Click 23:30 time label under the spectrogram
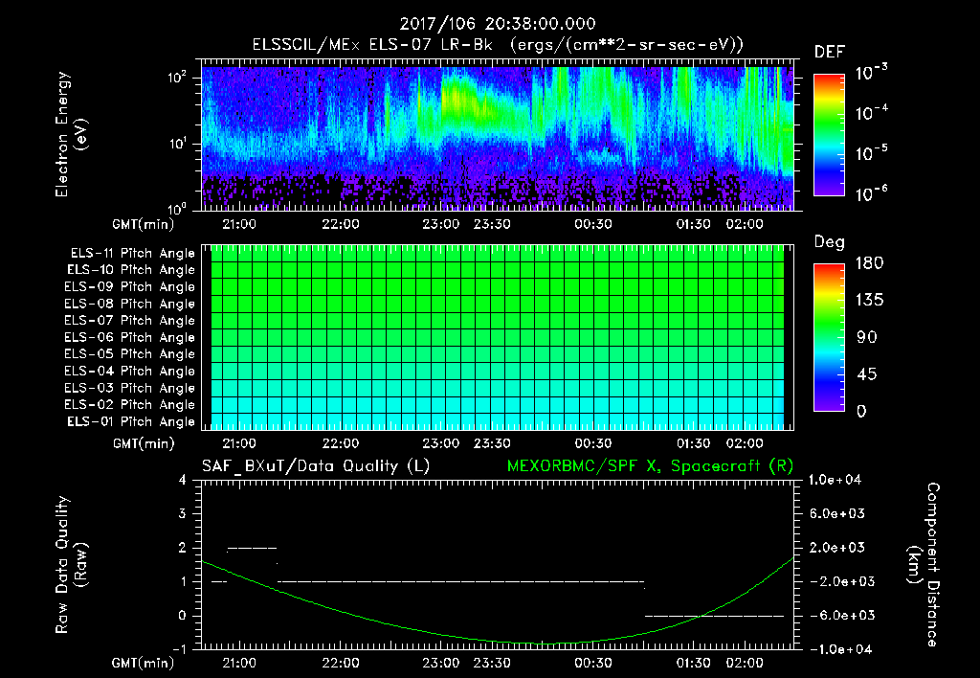 [492, 224]
